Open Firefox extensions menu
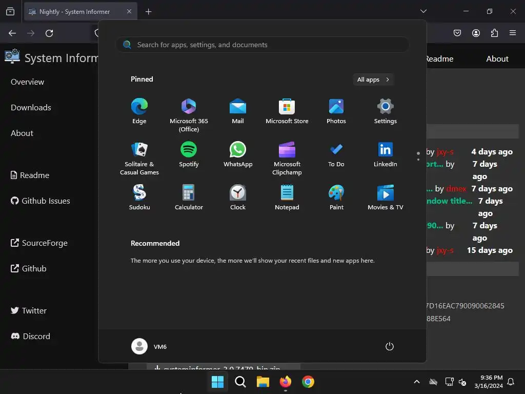 click(494, 33)
